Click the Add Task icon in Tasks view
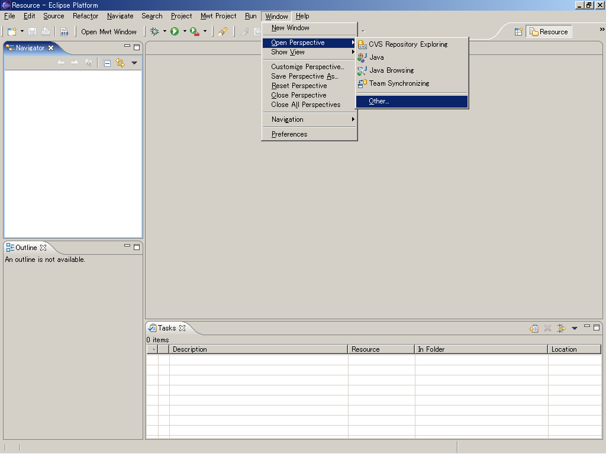Image resolution: width=606 pixels, height=454 pixels. [534, 329]
